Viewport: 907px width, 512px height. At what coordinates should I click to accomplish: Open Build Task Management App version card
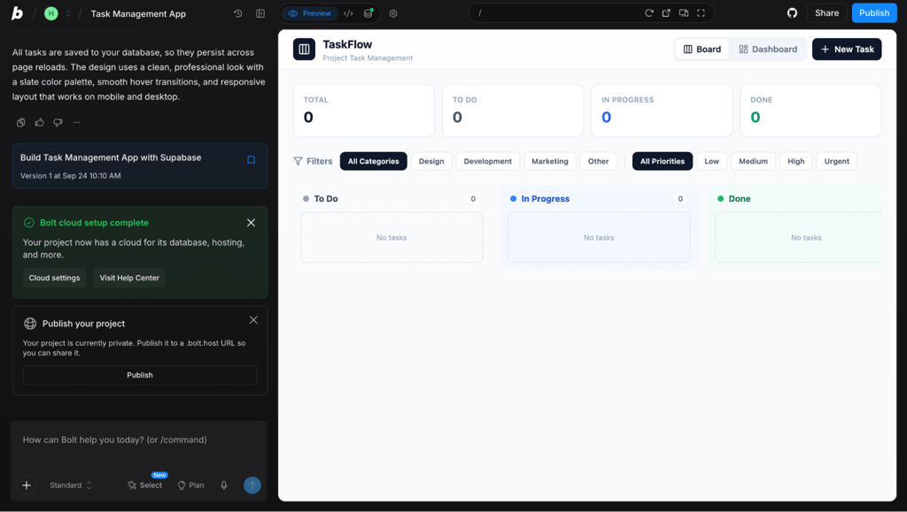tap(140, 166)
